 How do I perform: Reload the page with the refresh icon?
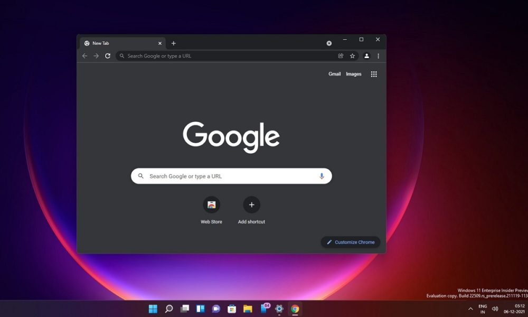point(108,55)
